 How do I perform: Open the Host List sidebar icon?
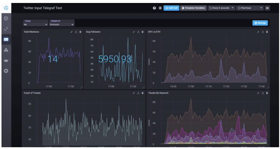pos(6,18)
